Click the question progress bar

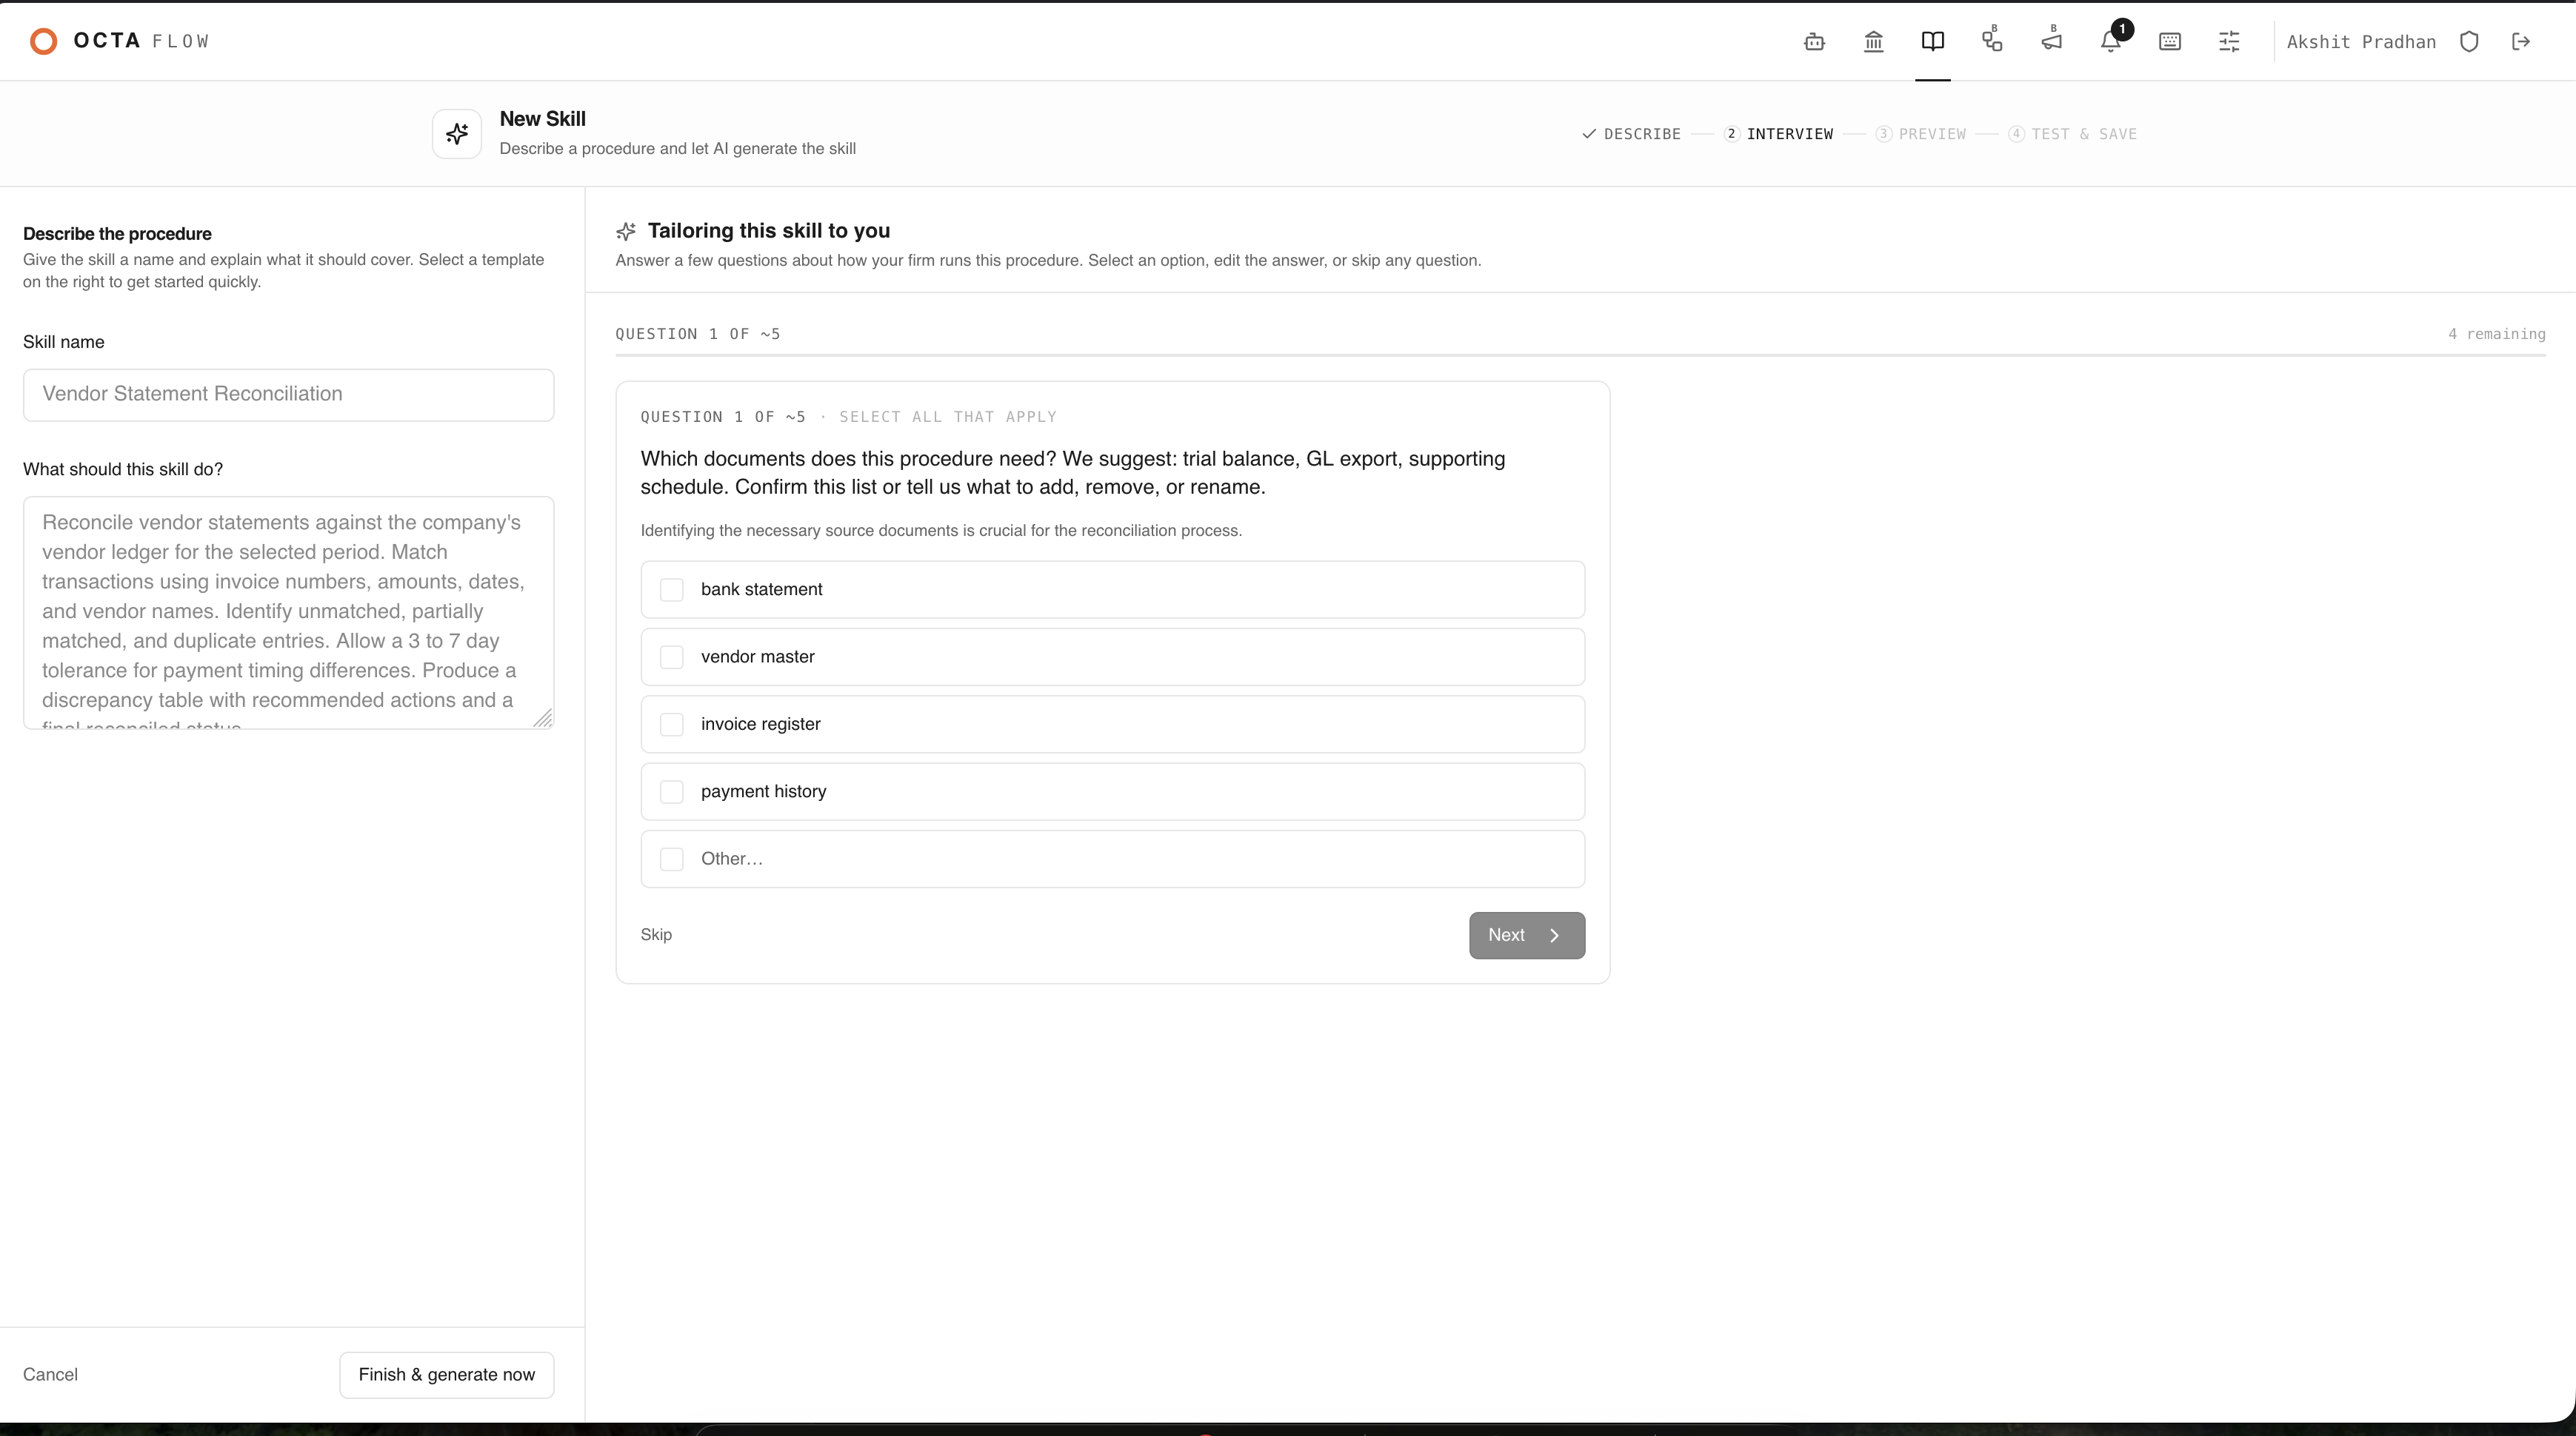pyautogui.click(x=1580, y=355)
